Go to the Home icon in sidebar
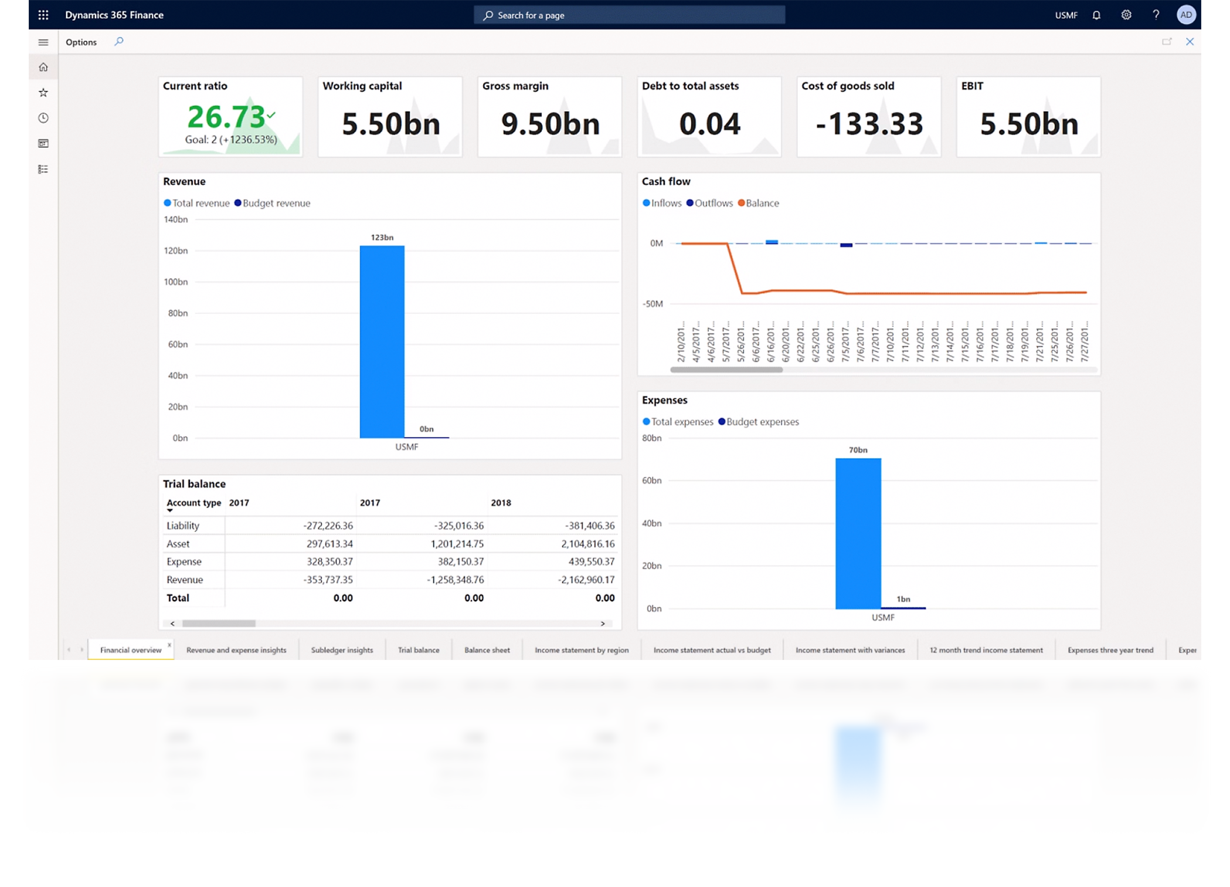This screenshot has height=887, width=1230. [43, 67]
